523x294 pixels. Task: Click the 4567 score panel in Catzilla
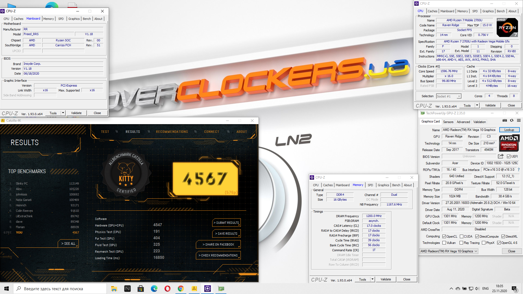[x=205, y=179]
